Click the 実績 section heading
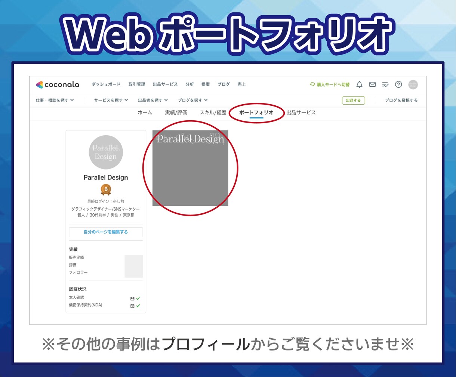The width and height of the screenshot is (456, 377). click(x=73, y=249)
